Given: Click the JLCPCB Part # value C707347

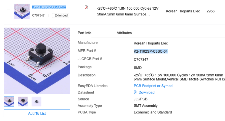Looking at the screenshot, I should point(141,60).
